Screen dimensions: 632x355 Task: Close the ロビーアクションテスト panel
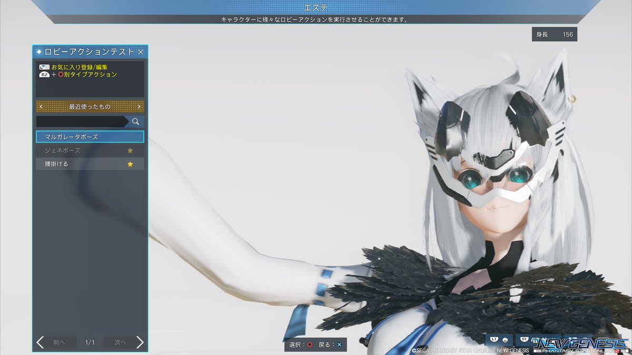pyautogui.click(x=141, y=52)
